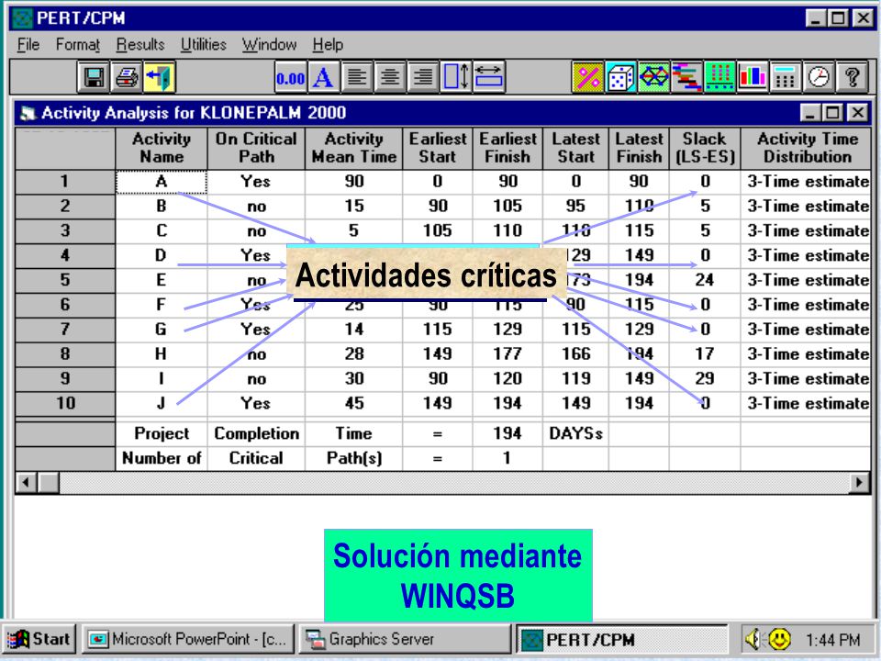Viewport: 881px width, 661px height.
Task: Open the font tool with the blue A
Action: [323, 77]
